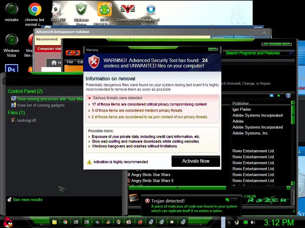Click the yellow caution icon beside Activation is highly recommended
This screenshot has height=228, width=305.
[89, 162]
